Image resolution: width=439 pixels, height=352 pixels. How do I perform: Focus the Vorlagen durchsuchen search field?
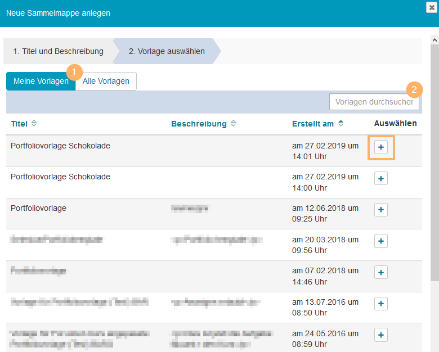click(374, 102)
